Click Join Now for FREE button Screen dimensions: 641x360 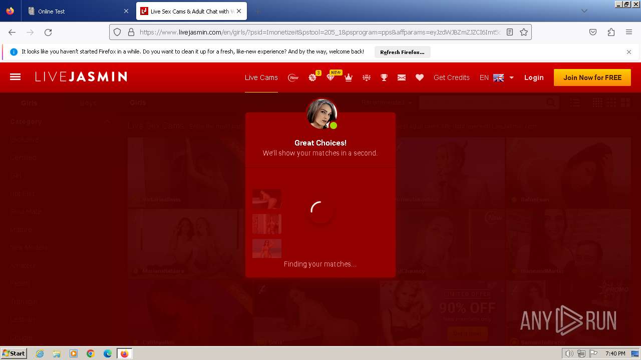click(x=592, y=77)
